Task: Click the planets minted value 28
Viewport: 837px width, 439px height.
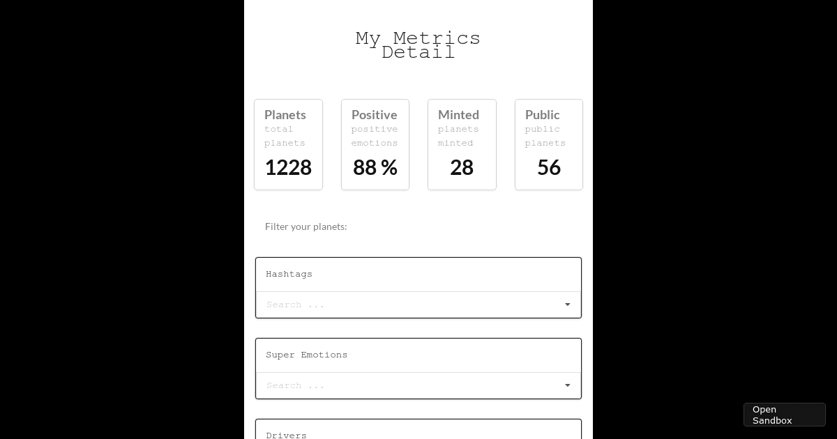Action: (x=462, y=167)
